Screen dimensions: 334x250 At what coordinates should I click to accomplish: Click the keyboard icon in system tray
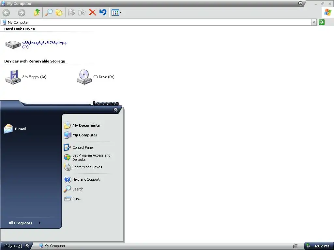(x=296, y=246)
